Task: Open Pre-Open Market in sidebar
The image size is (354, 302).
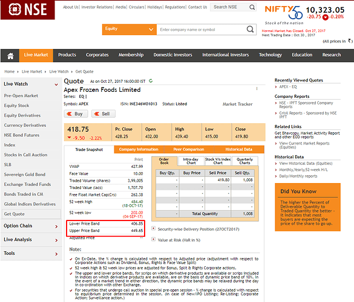Action: click(x=21, y=96)
